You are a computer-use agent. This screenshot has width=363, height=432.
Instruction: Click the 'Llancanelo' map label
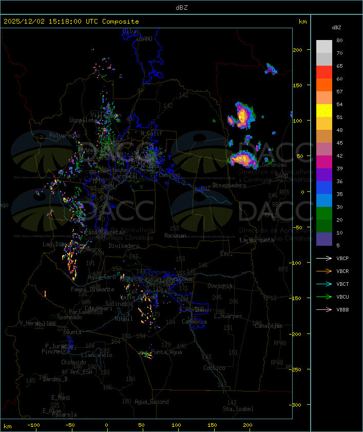click(x=97, y=356)
